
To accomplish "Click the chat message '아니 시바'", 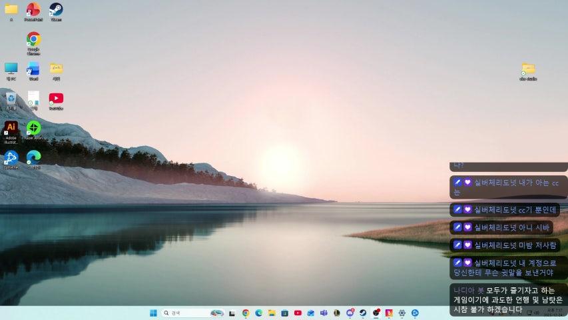I will 501,227.
